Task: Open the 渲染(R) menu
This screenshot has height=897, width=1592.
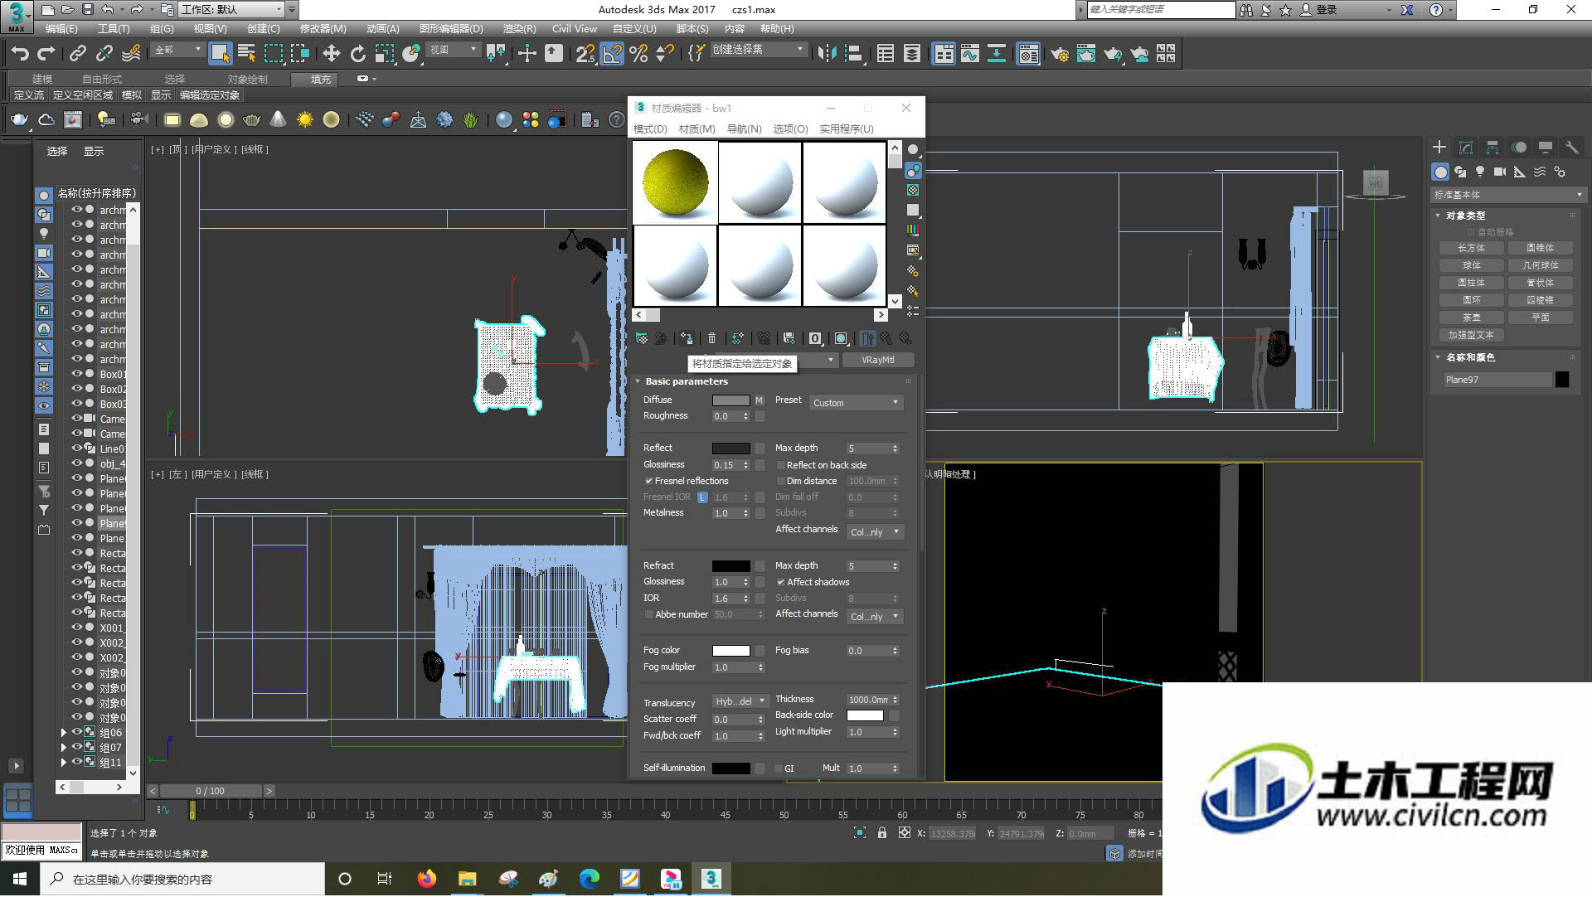Action: coord(519,28)
